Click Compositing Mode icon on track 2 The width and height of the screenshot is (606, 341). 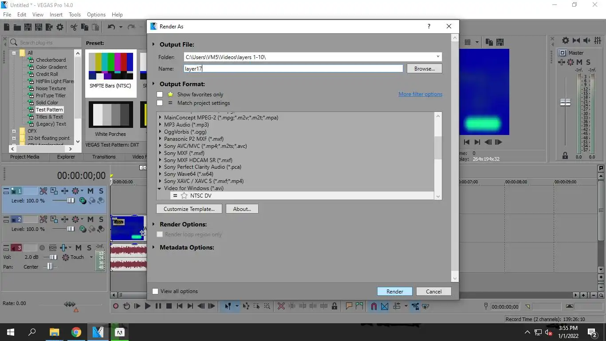click(83, 229)
